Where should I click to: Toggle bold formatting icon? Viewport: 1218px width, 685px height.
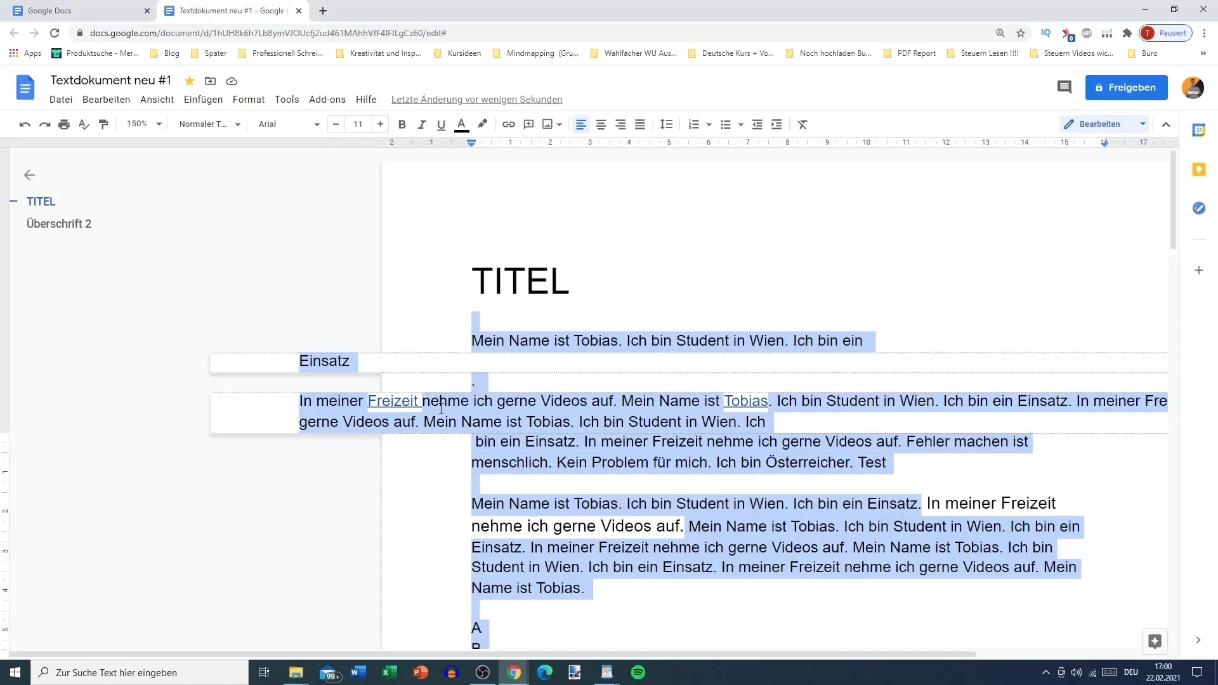tap(402, 124)
